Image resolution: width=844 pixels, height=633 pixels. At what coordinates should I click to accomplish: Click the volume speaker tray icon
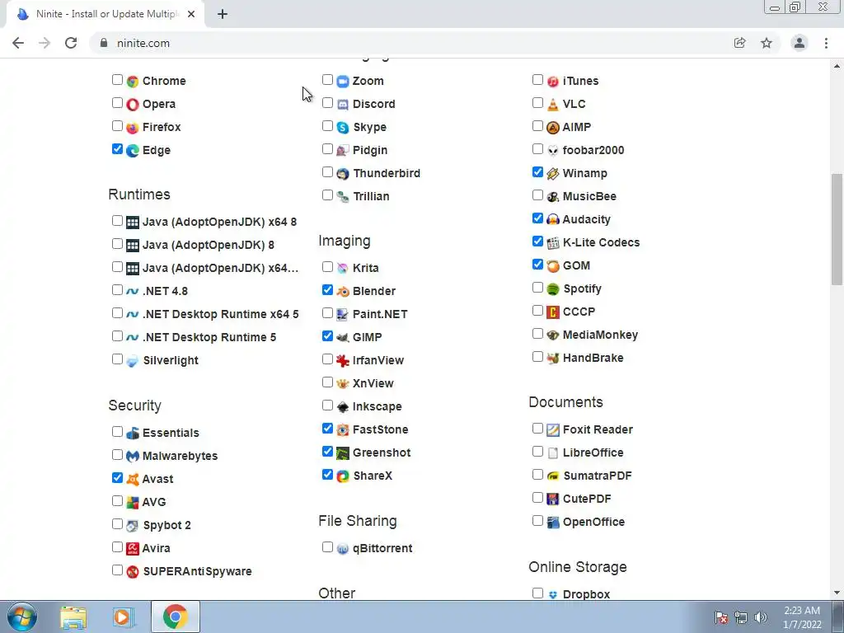point(760,617)
